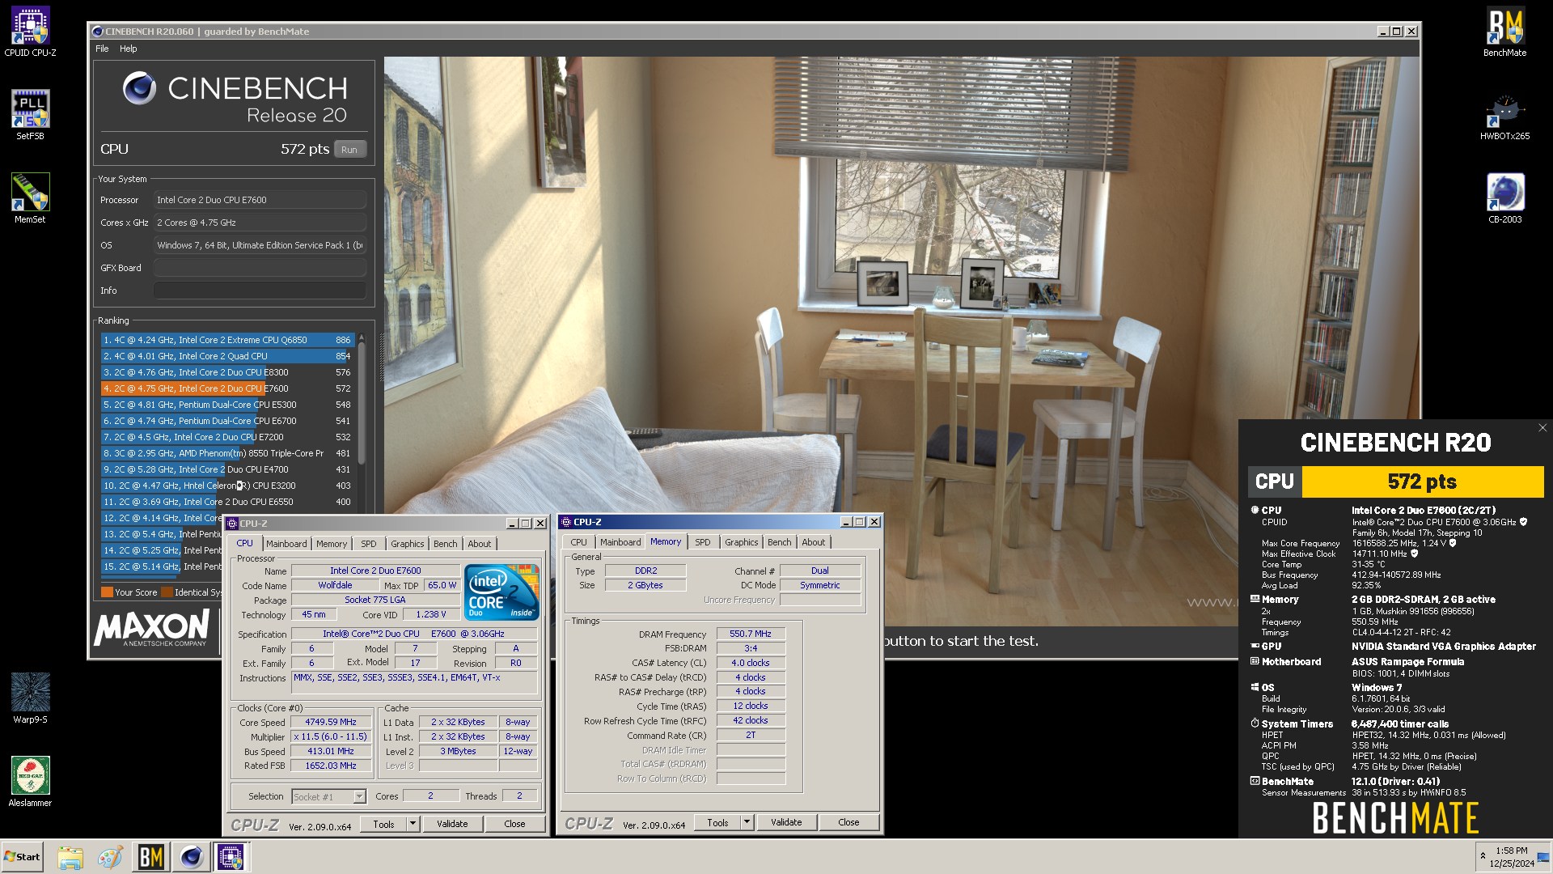Click the Identical System legend swatch
The width and height of the screenshot is (1553, 874).
coord(167,592)
